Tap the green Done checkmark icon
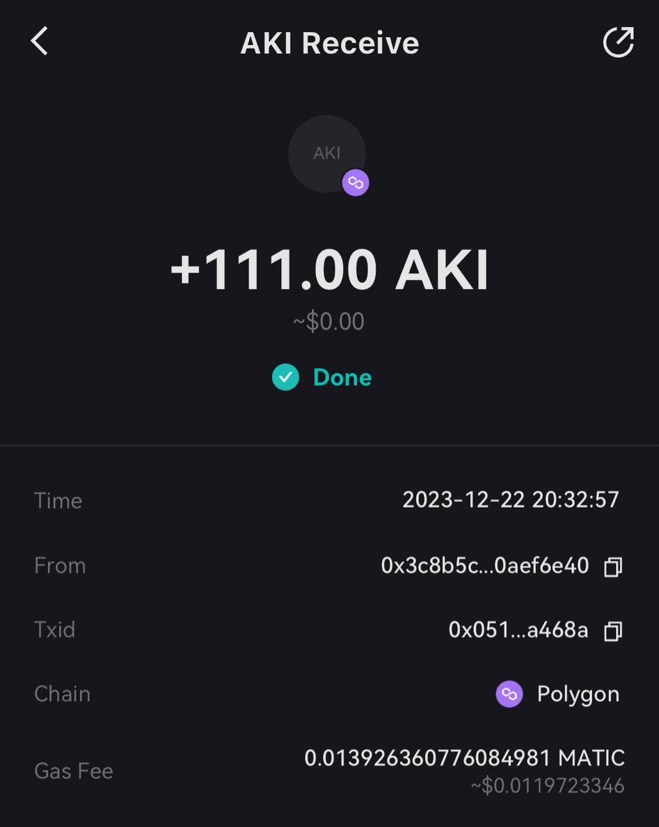Image resolution: width=659 pixels, height=827 pixels. 285,377
